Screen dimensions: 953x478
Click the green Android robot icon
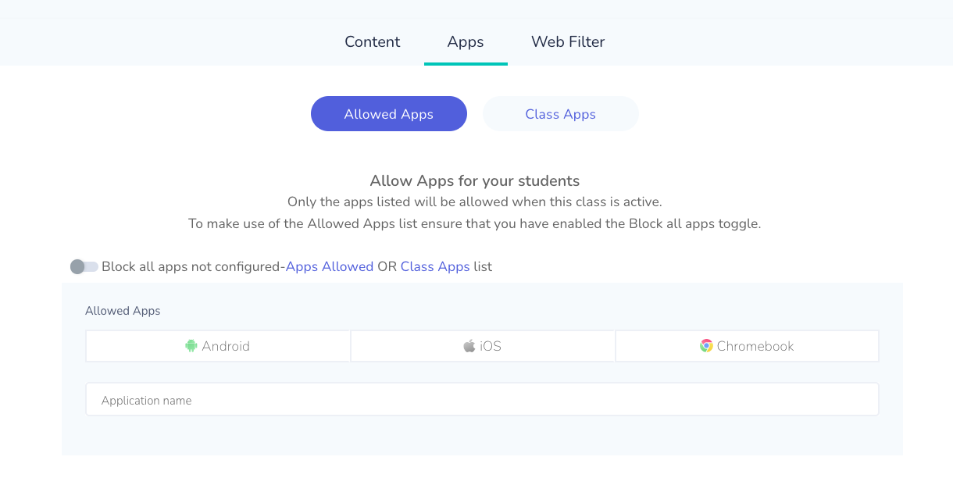[x=191, y=346]
